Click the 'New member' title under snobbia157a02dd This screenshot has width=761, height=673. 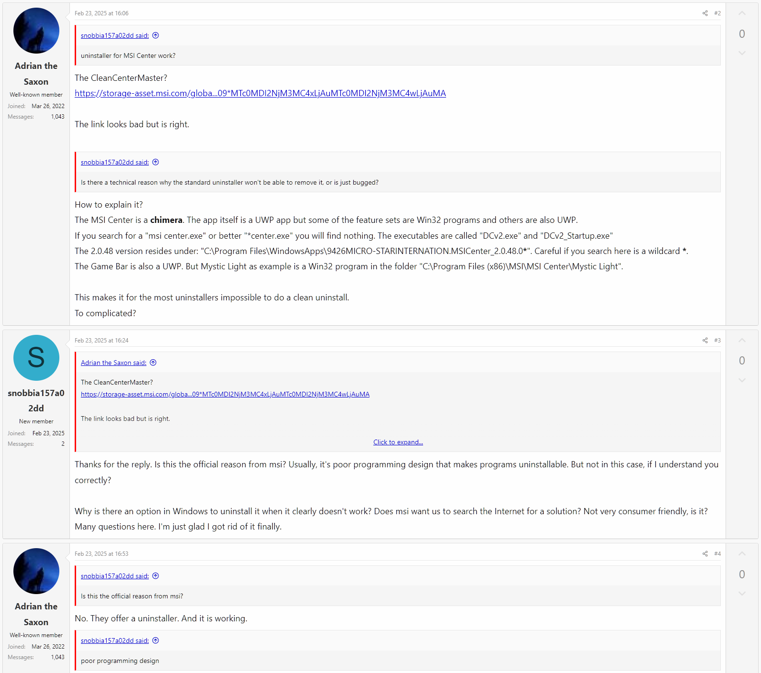(x=36, y=421)
